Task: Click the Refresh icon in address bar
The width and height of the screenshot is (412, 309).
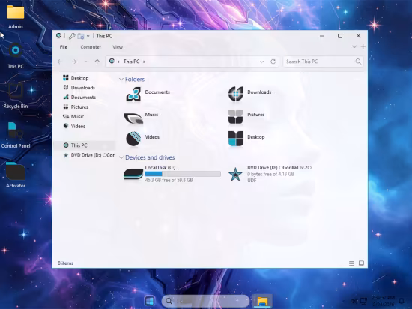Action: [x=273, y=61]
